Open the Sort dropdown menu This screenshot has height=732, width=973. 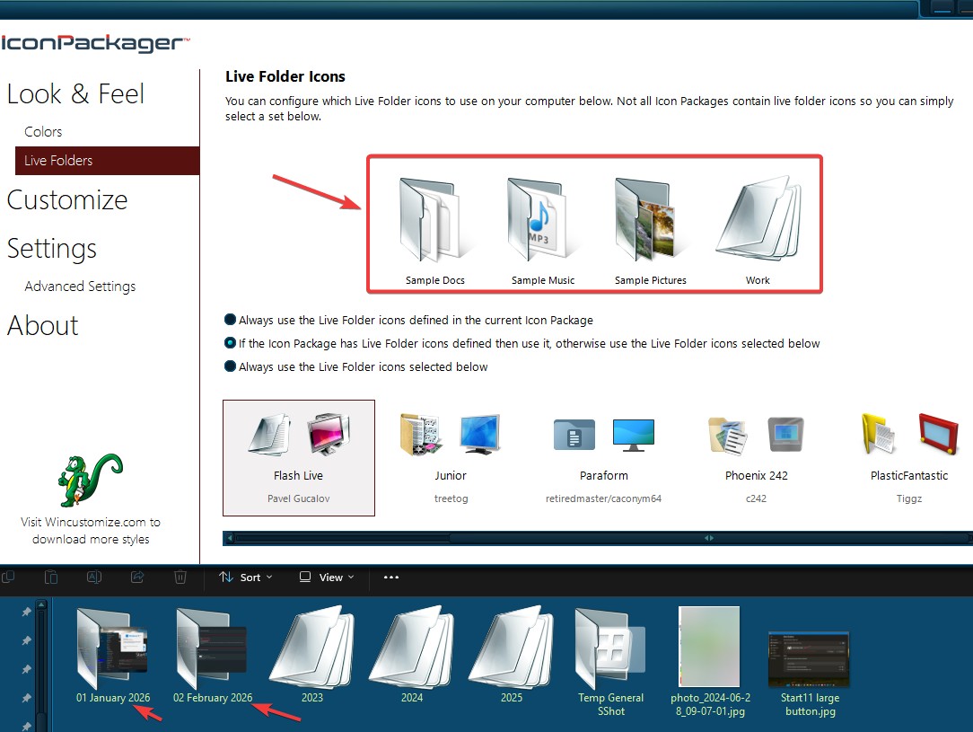pos(245,578)
